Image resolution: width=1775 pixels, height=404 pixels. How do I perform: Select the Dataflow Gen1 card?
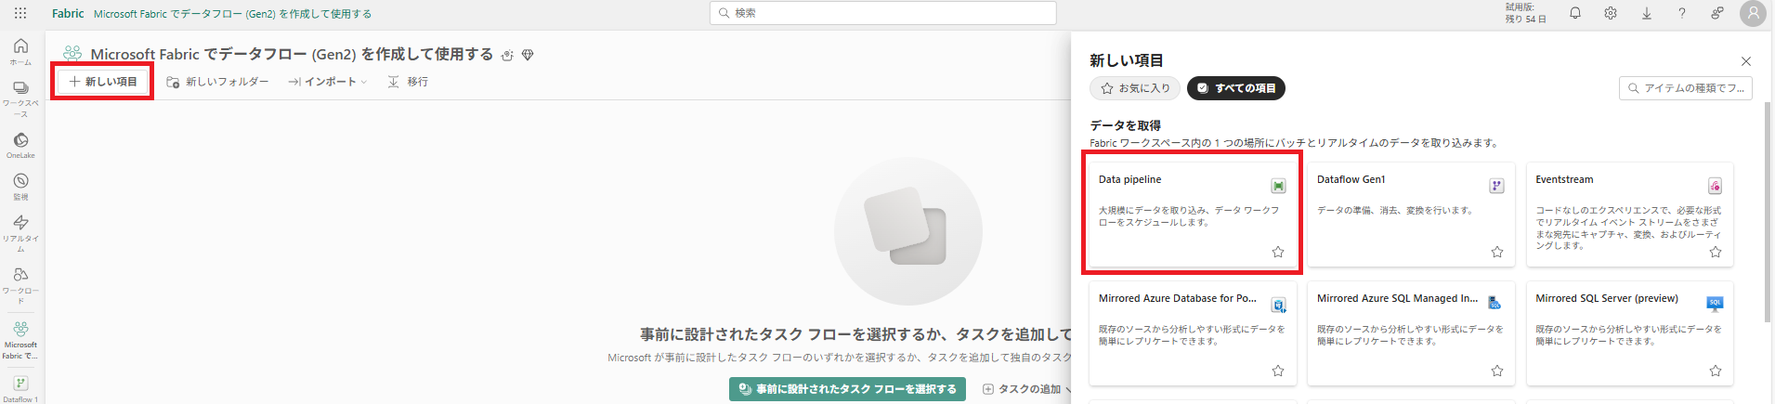1411,215
